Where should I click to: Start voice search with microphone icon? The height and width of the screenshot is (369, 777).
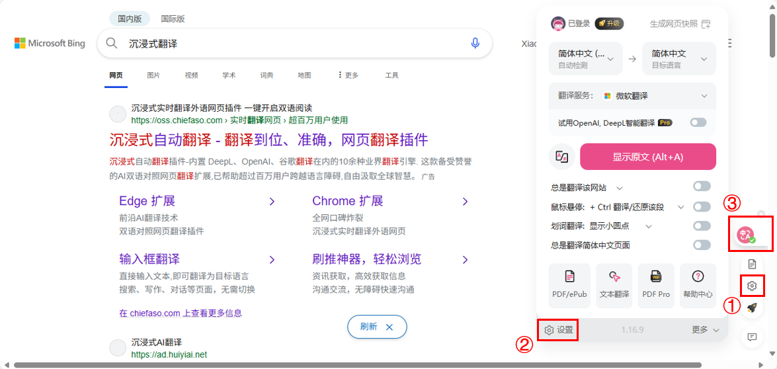(475, 44)
